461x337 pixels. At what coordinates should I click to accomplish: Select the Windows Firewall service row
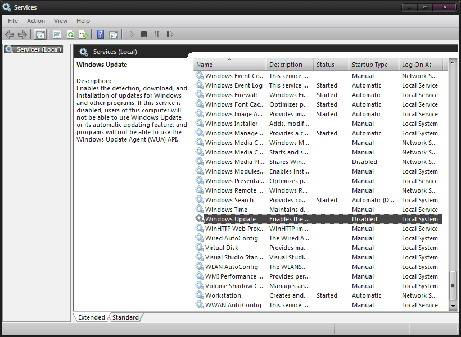[x=231, y=95]
